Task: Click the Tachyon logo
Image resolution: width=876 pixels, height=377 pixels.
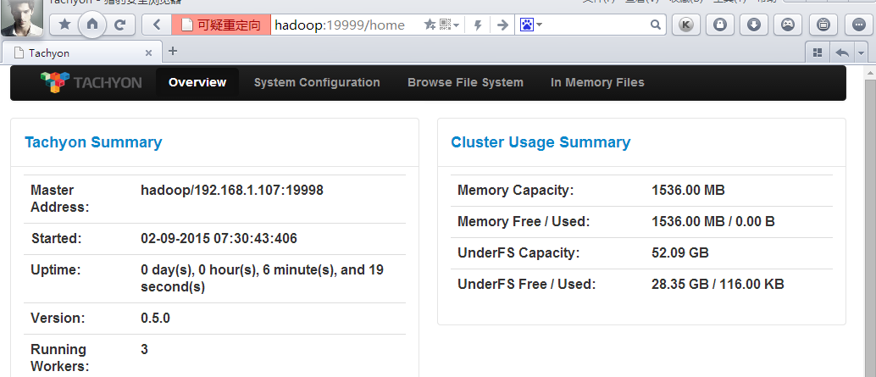Action: pos(91,82)
